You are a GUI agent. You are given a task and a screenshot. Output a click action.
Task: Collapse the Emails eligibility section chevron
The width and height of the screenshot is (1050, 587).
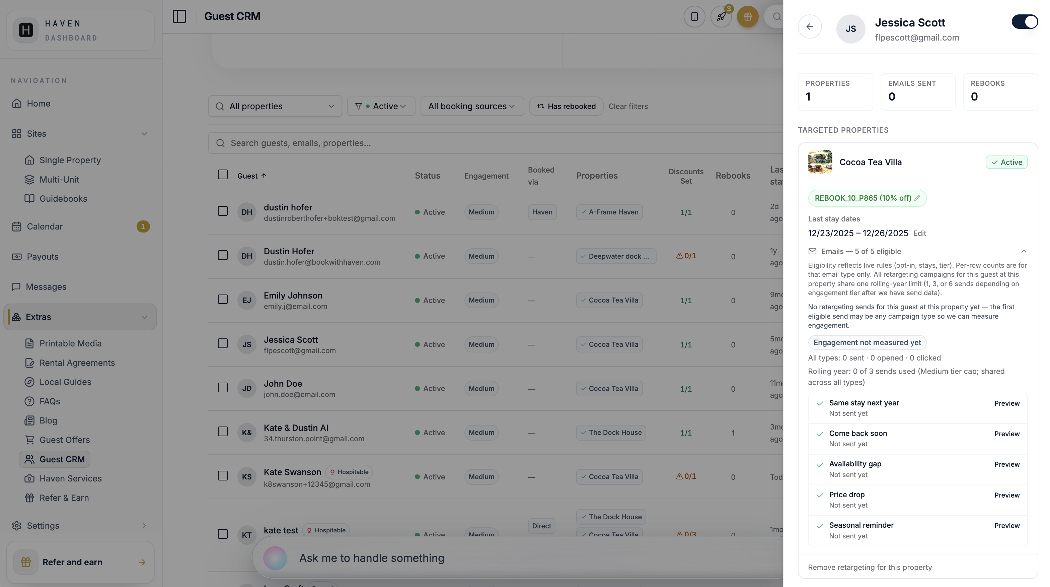pyautogui.click(x=1024, y=251)
